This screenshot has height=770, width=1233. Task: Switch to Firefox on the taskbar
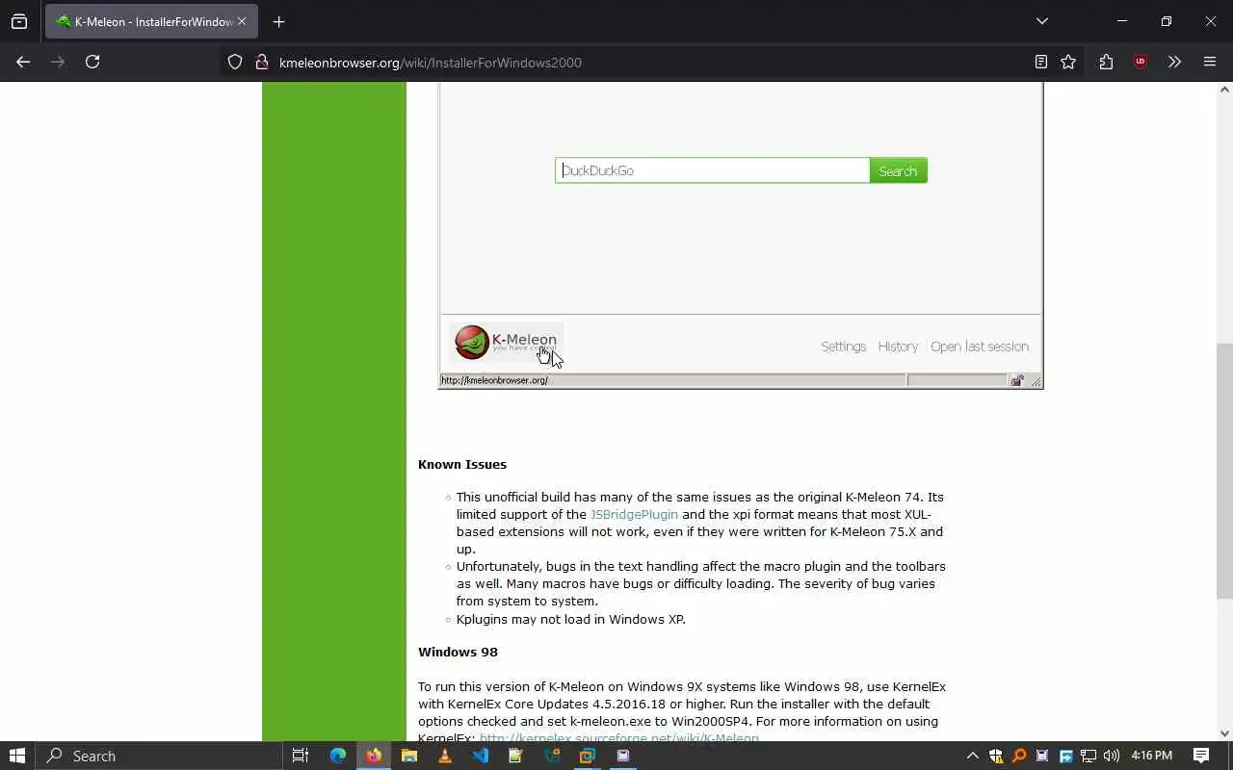(x=373, y=756)
